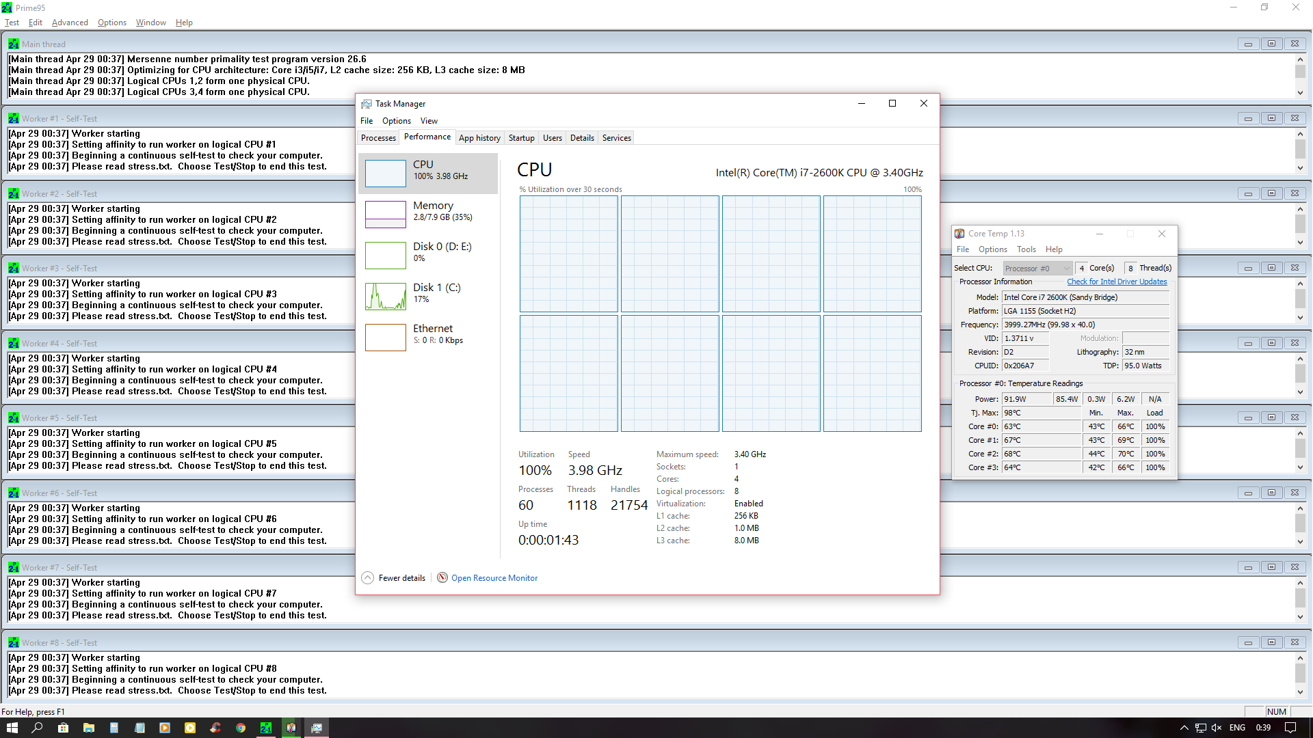
Task: Show hidden system tray icons chevron
Action: point(1184,728)
